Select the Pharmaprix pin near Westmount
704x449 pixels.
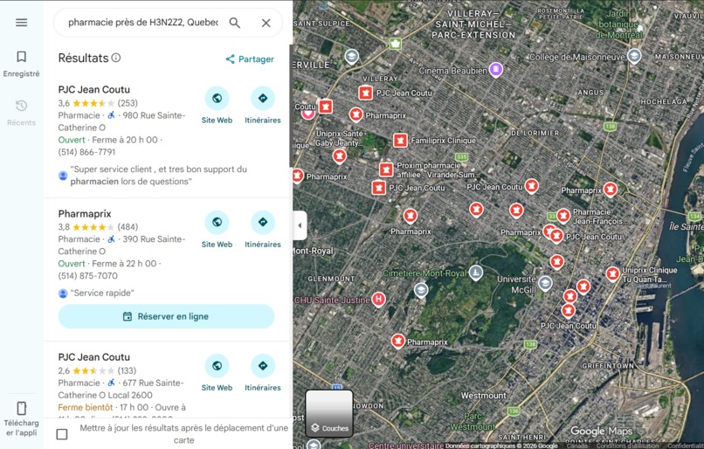[x=397, y=342]
